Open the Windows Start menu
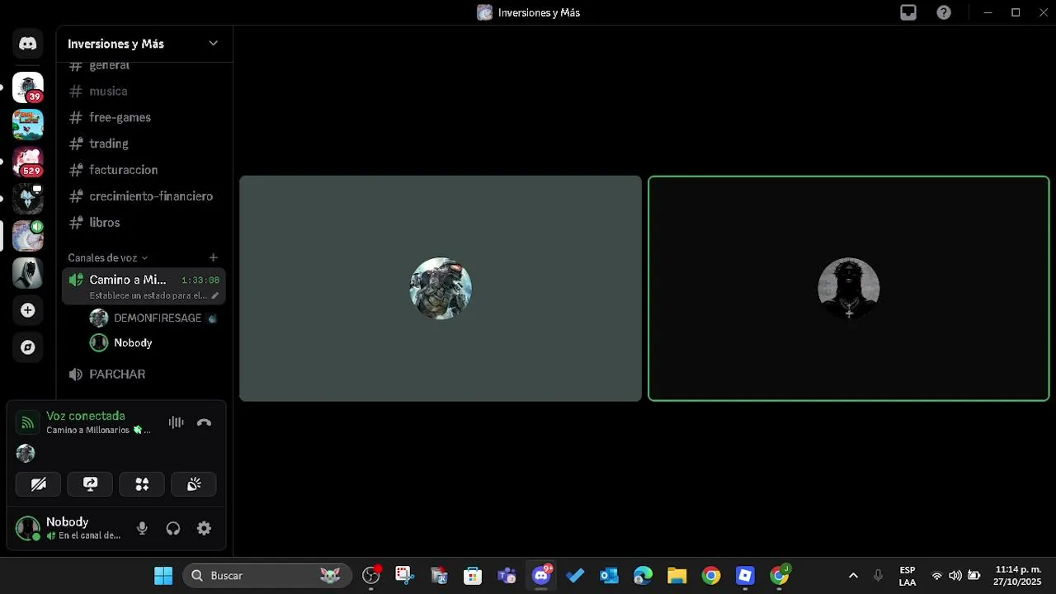 coord(163,576)
